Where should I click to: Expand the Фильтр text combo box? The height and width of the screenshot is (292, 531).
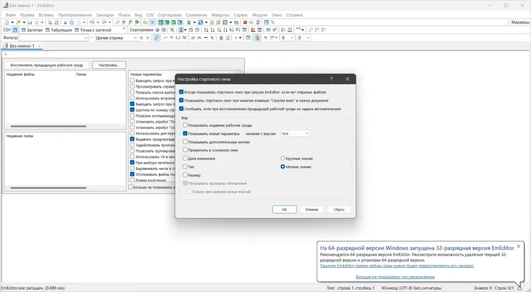pyautogui.click(x=86, y=38)
